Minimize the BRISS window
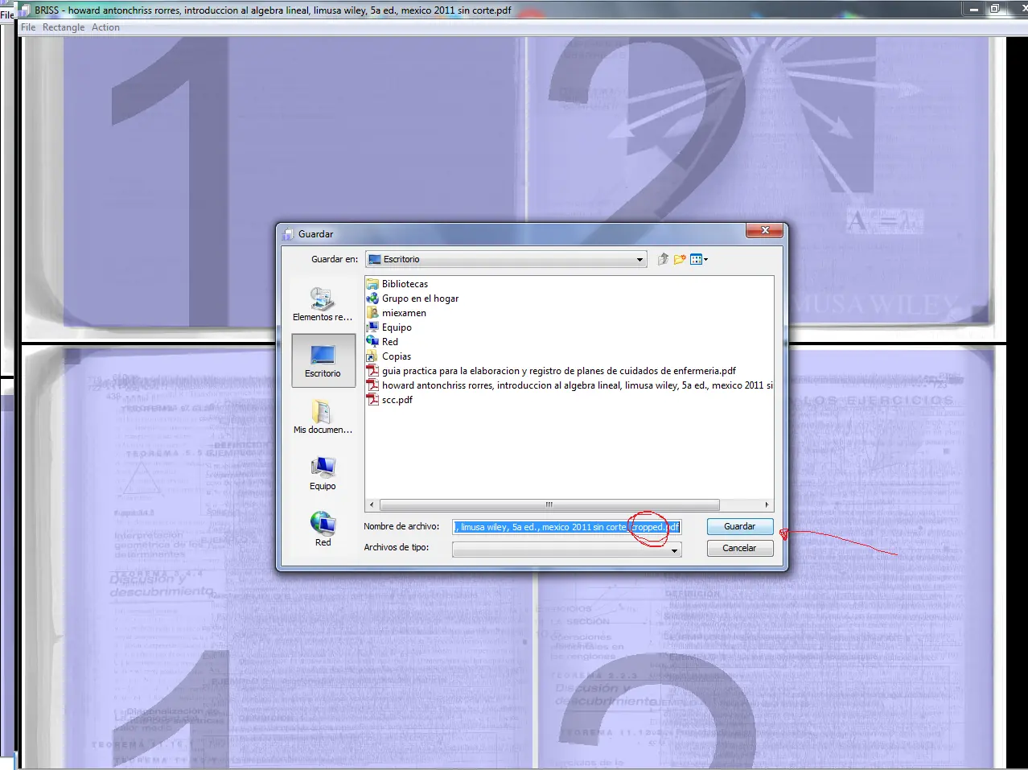The height and width of the screenshot is (770, 1028). (x=974, y=9)
